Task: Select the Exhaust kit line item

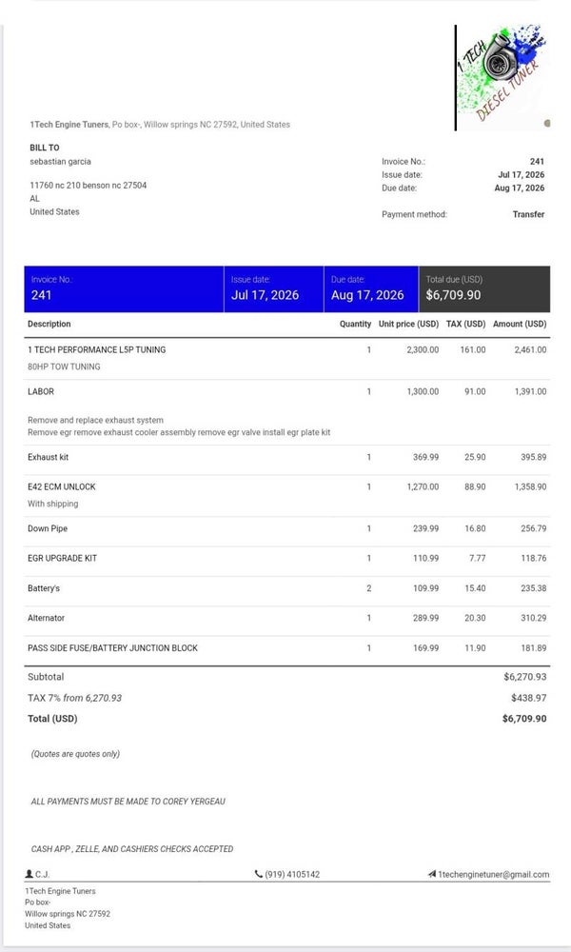Action: 48,457
